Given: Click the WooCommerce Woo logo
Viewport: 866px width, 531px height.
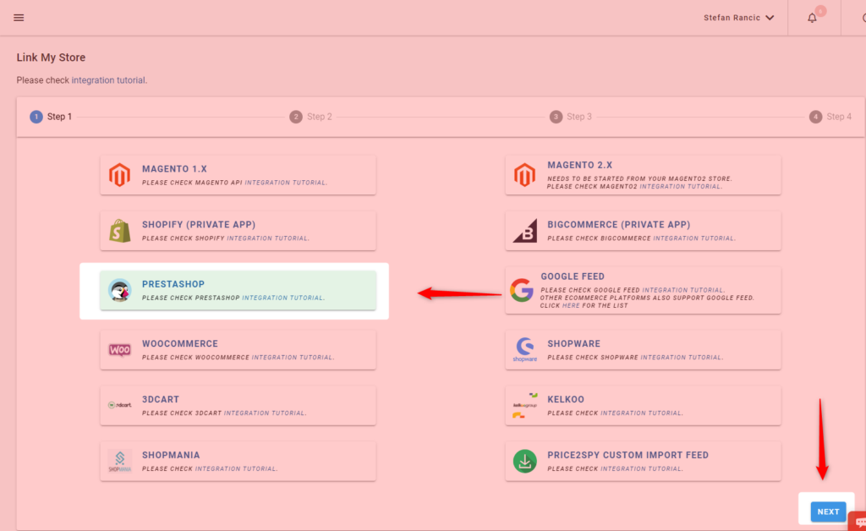Looking at the screenshot, I should 119,350.
